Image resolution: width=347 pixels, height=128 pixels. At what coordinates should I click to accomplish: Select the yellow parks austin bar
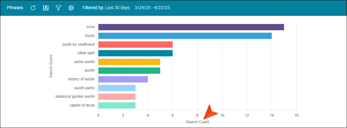[129, 62]
